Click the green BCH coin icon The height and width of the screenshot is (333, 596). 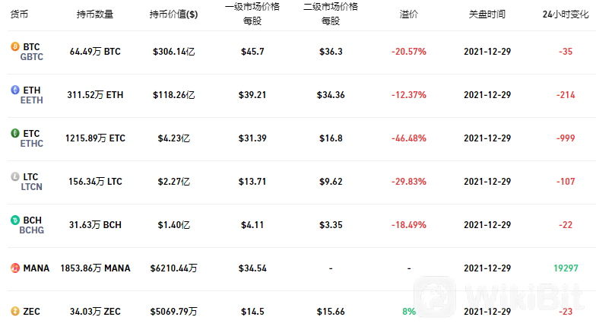15,220
